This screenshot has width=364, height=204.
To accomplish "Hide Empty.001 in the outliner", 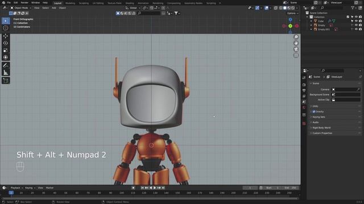I will (x=356, y=29).
